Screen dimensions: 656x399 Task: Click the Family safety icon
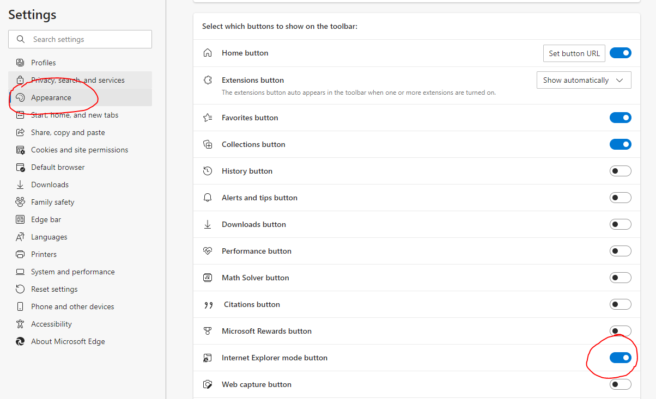[20, 202]
